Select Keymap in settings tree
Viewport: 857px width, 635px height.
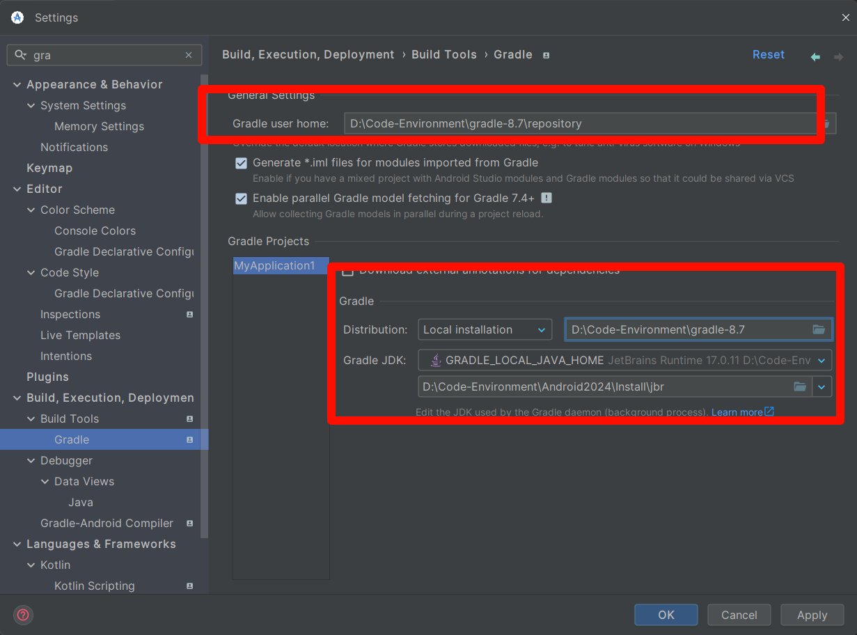pyautogui.click(x=49, y=168)
